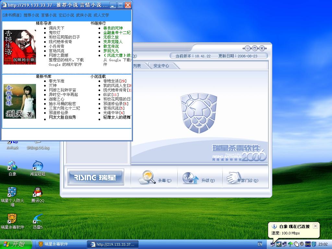This screenshot has height=249, width=332.
Task: Open 鬼吹灯 novel link
Action: point(54,33)
